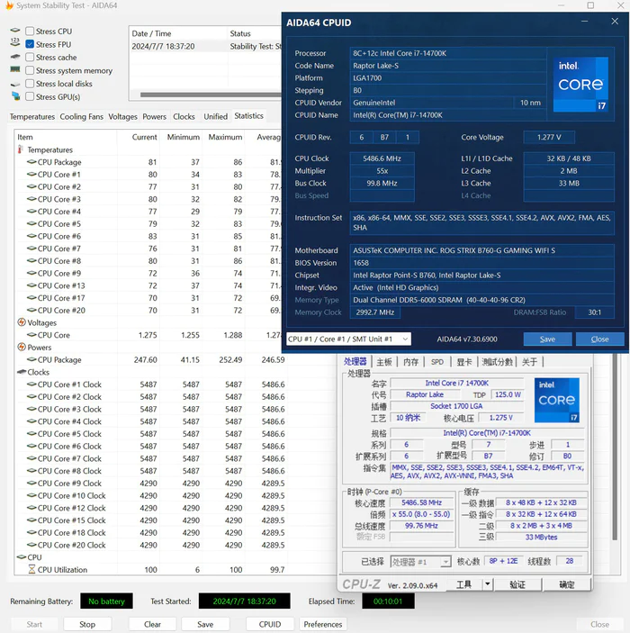
Task: Click the Intel Core i7 logo in CPU-Z
Action: coord(557,400)
